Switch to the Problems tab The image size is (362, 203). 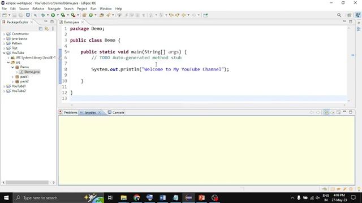(x=68, y=113)
